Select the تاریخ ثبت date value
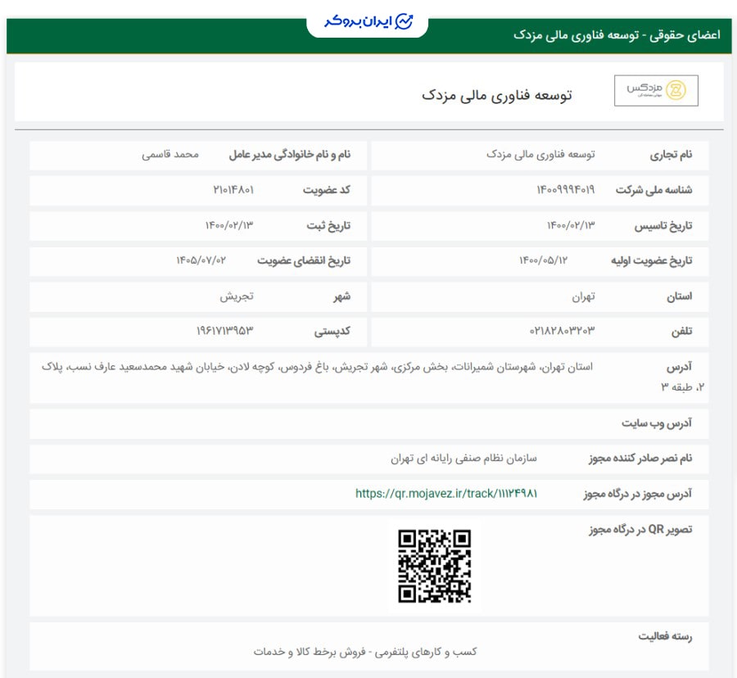 229,225
